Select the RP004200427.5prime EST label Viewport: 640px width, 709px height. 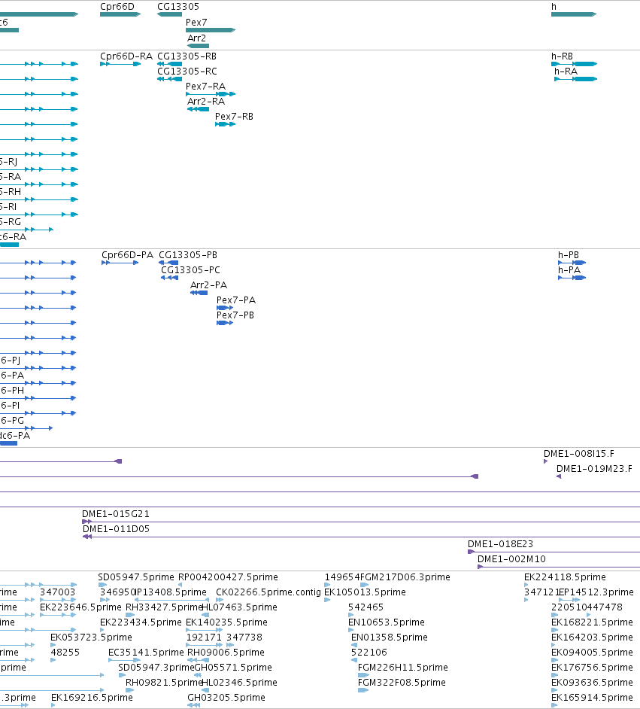click(x=228, y=577)
